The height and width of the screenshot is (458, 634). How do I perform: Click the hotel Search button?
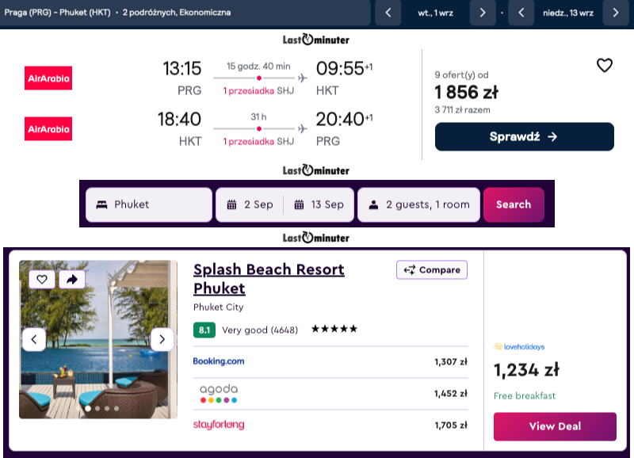click(x=514, y=204)
